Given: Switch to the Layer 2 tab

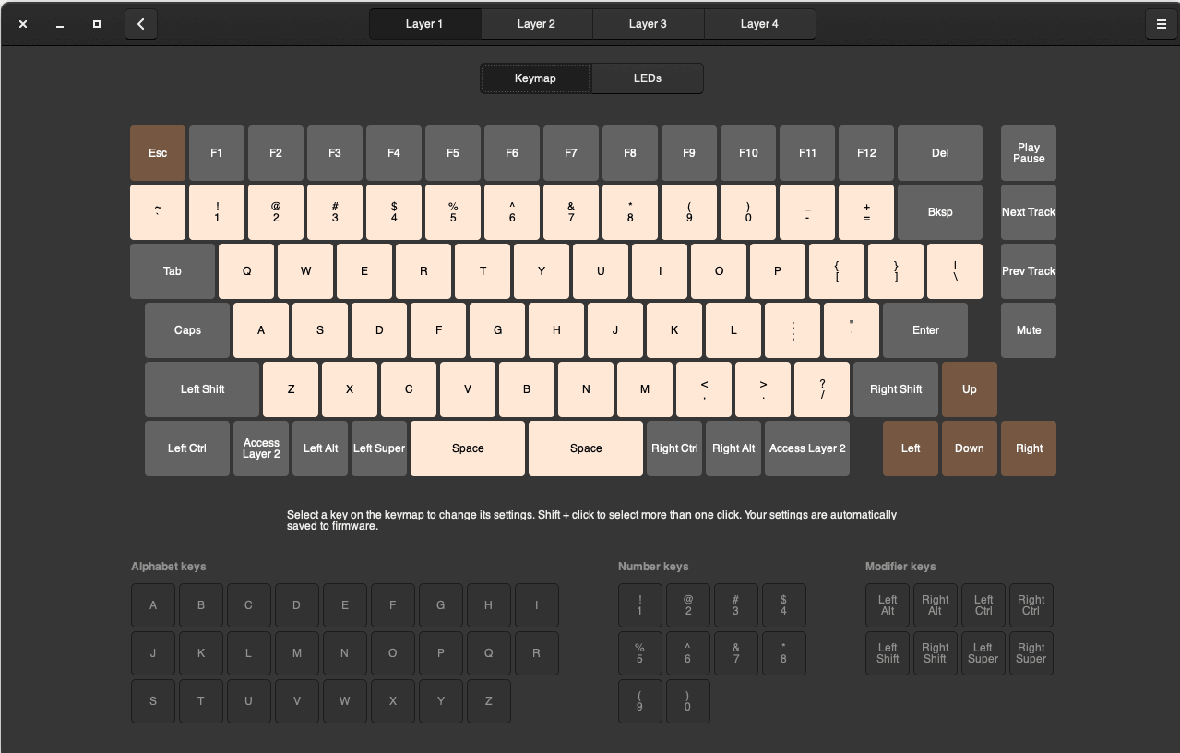Looking at the screenshot, I should [536, 23].
